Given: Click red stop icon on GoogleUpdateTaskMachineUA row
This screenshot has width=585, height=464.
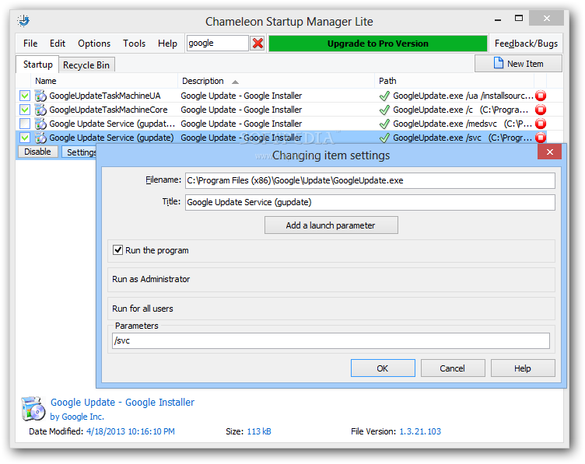Looking at the screenshot, I should point(541,96).
